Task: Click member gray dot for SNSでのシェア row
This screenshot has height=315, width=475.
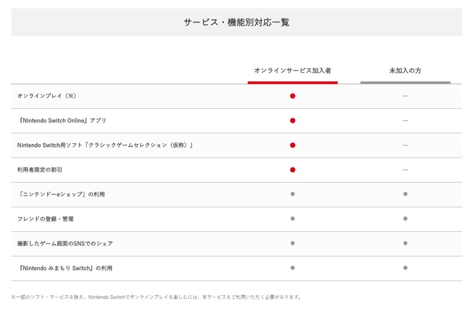Action: 293,243
